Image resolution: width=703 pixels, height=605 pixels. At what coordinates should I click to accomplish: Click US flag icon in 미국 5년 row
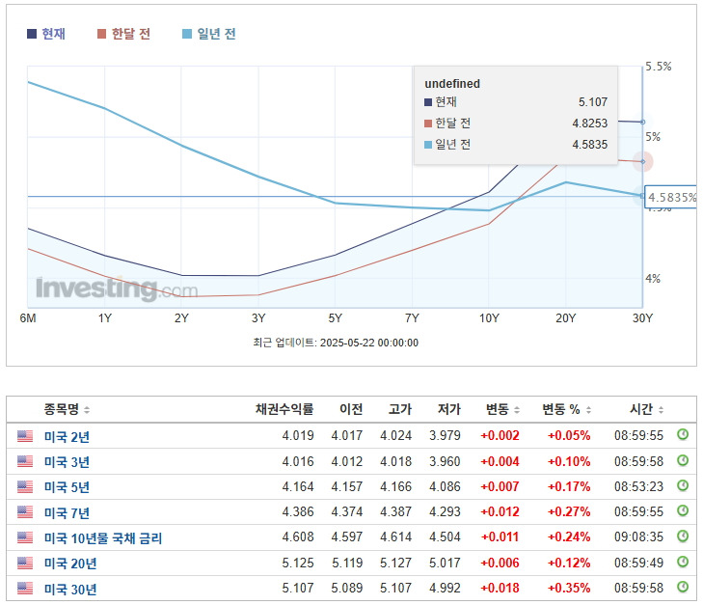(x=25, y=486)
